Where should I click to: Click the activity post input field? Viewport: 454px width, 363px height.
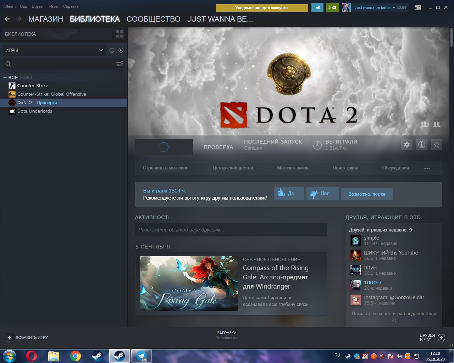coord(231,230)
